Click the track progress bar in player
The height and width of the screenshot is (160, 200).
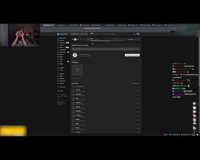[107, 41]
